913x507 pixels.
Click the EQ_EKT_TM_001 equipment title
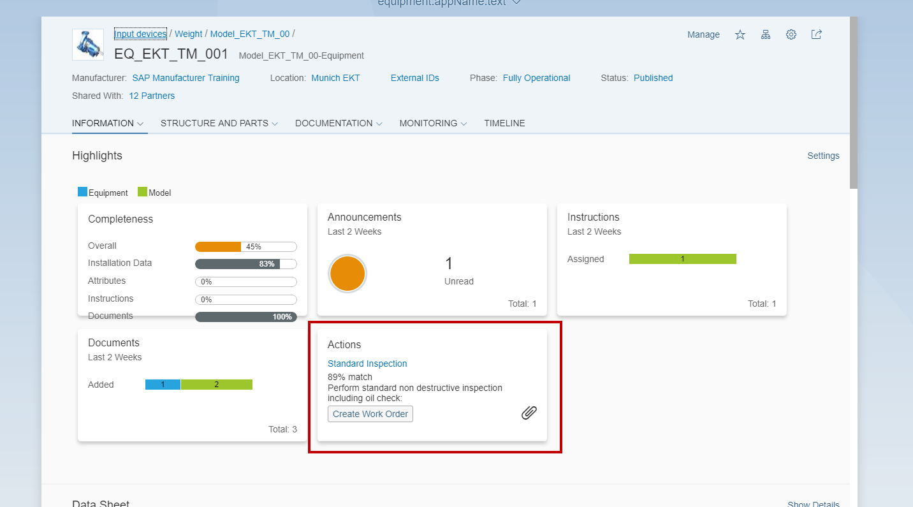click(x=171, y=54)
